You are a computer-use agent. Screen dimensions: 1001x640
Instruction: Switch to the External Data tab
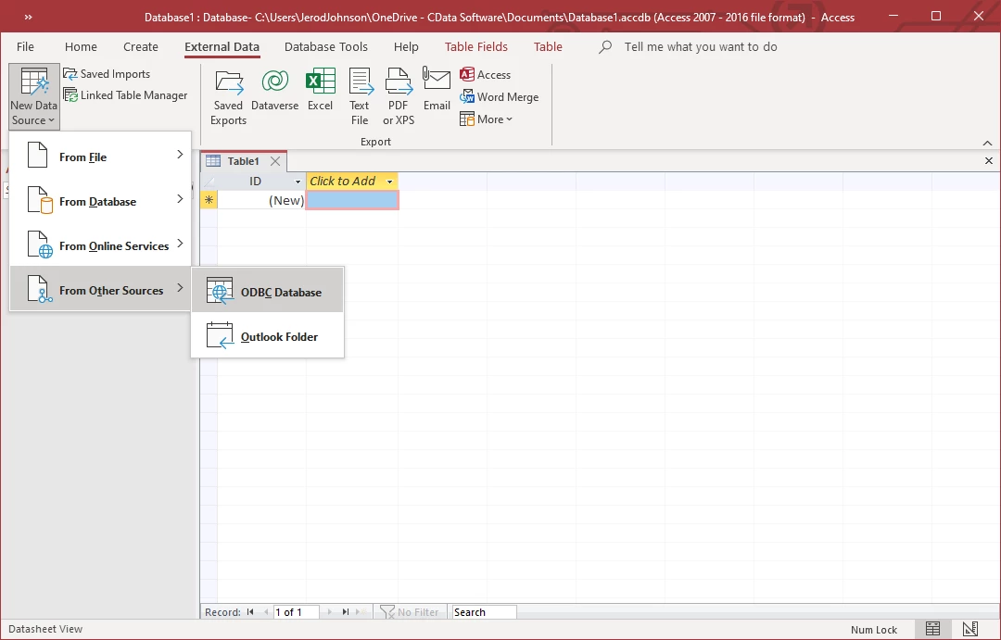coord(222,46)
